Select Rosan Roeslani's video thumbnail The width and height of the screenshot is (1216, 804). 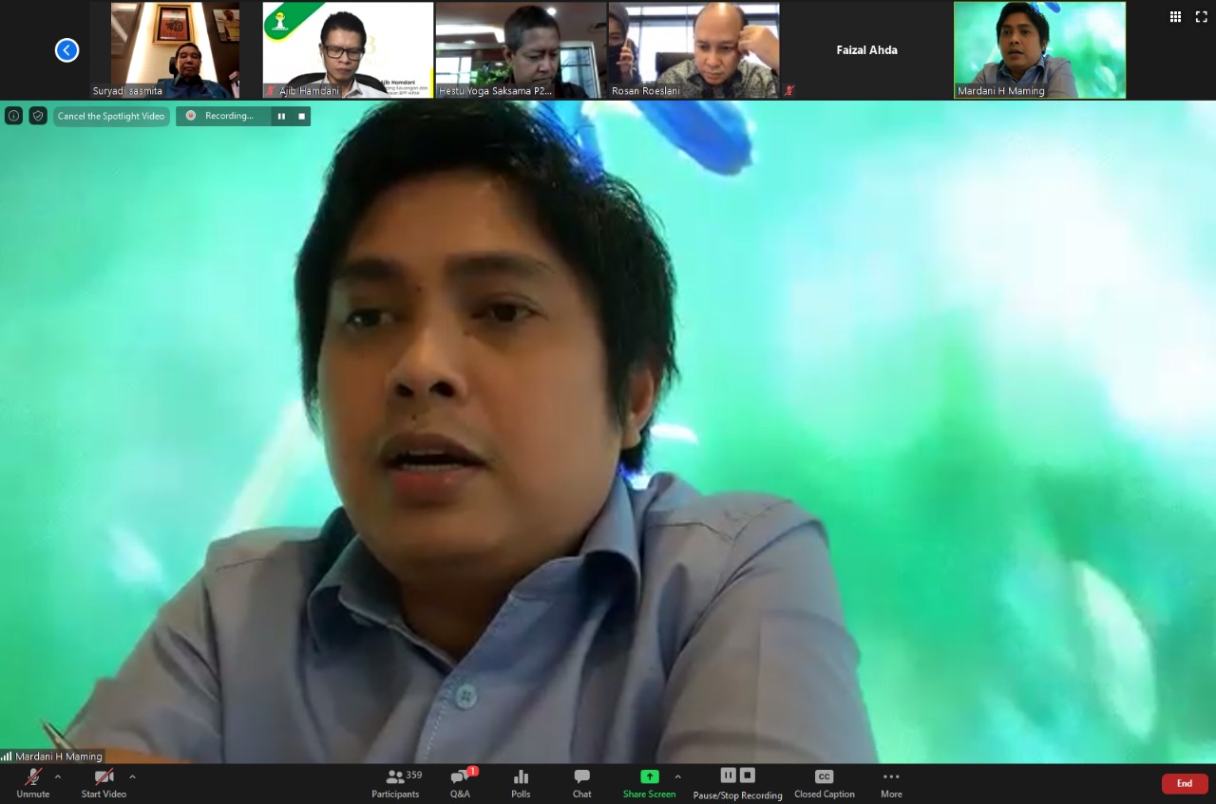click(693, 50)
